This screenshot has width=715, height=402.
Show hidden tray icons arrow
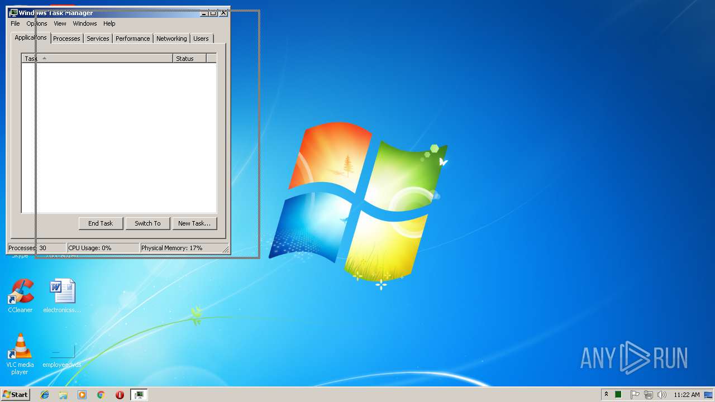pyautogui.click(x=606, y=395)
